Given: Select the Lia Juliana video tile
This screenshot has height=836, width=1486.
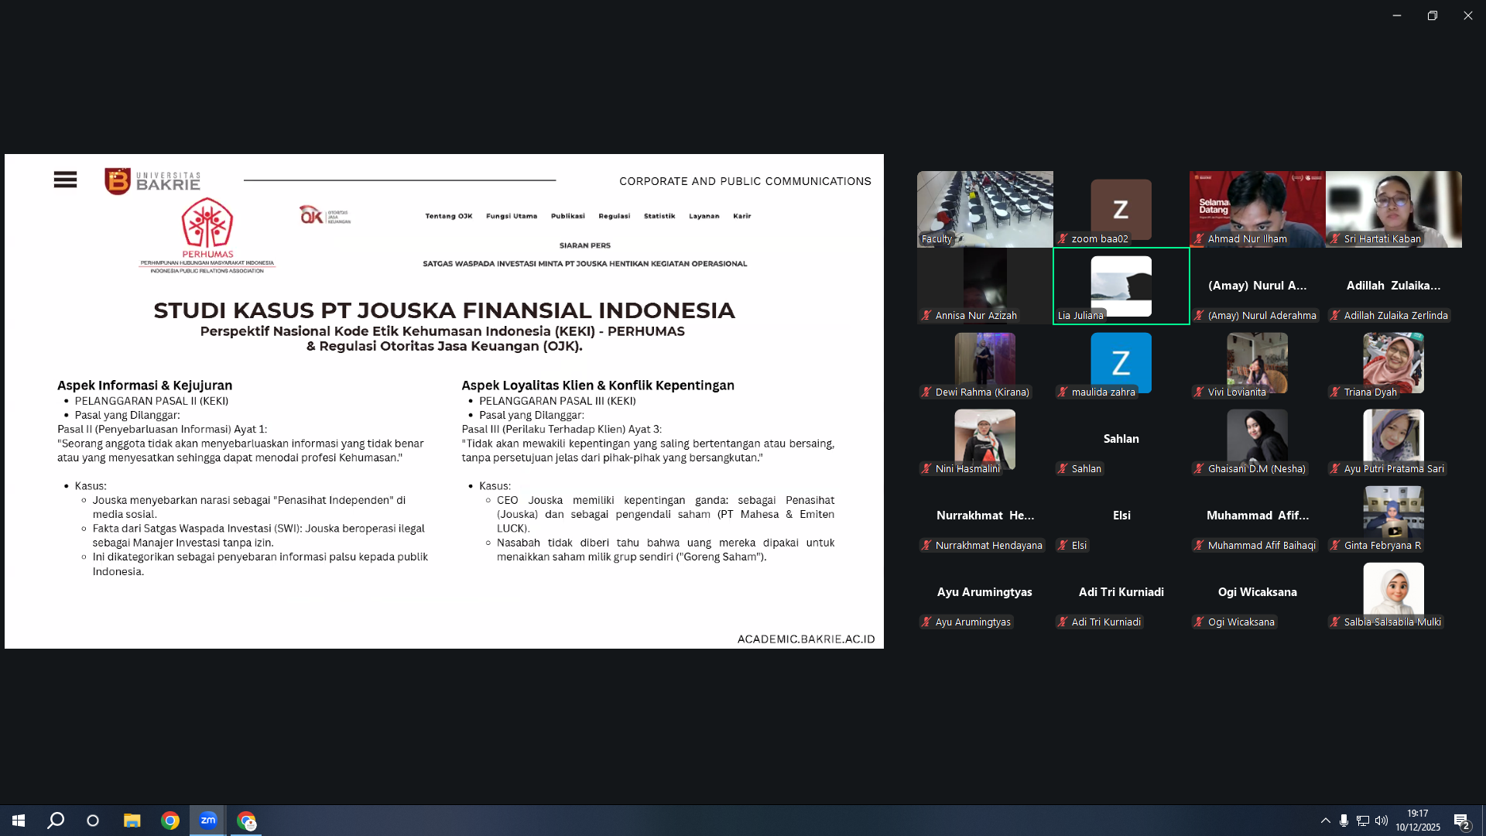Looking at the screenshot, I should [1121, 286].
